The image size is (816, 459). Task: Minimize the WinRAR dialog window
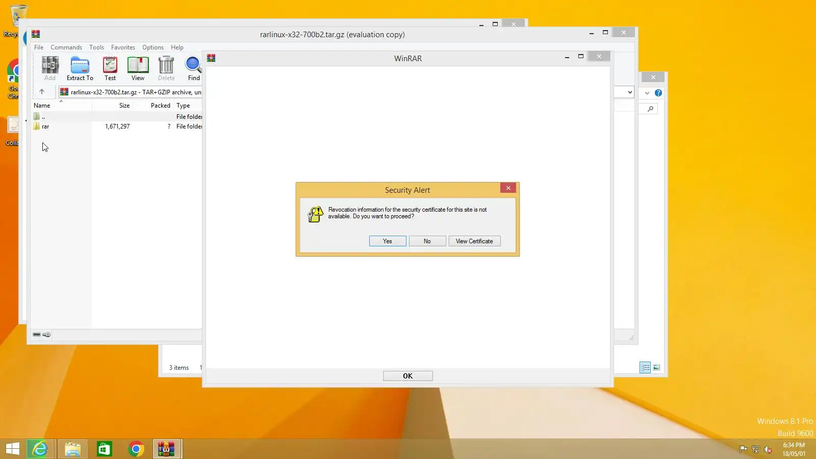click(x=567, y=57)
